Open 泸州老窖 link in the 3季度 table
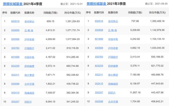 tap(113, 48)
